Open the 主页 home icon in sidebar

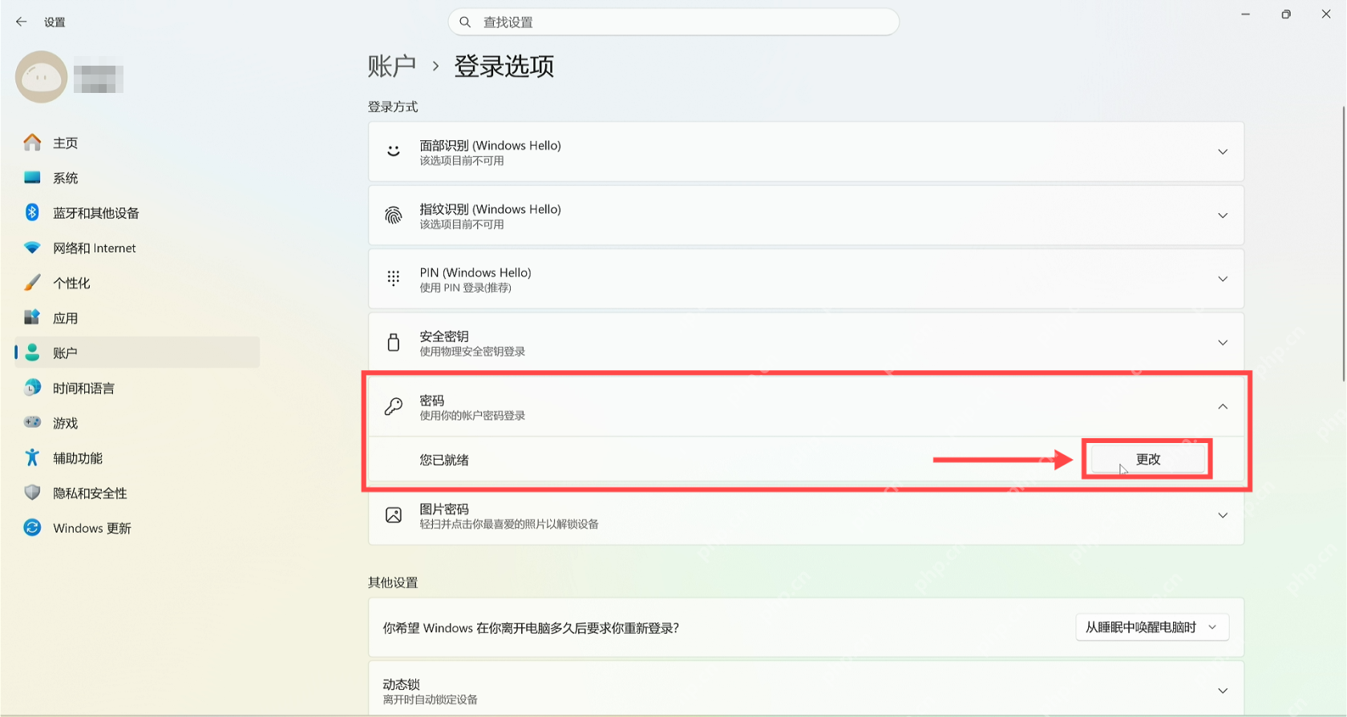(x=32, y=143)
